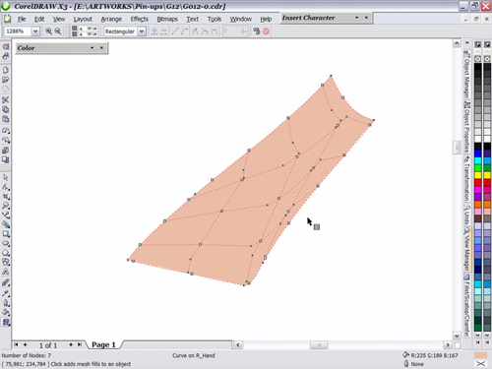Click the mesh fill node at top tip
This screenshot has width=492, height=369.
[x=331, y=76]
